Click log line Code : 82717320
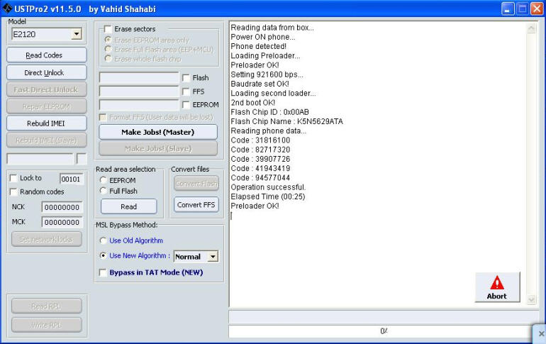The image size is (546, 344). click(260, 150)
